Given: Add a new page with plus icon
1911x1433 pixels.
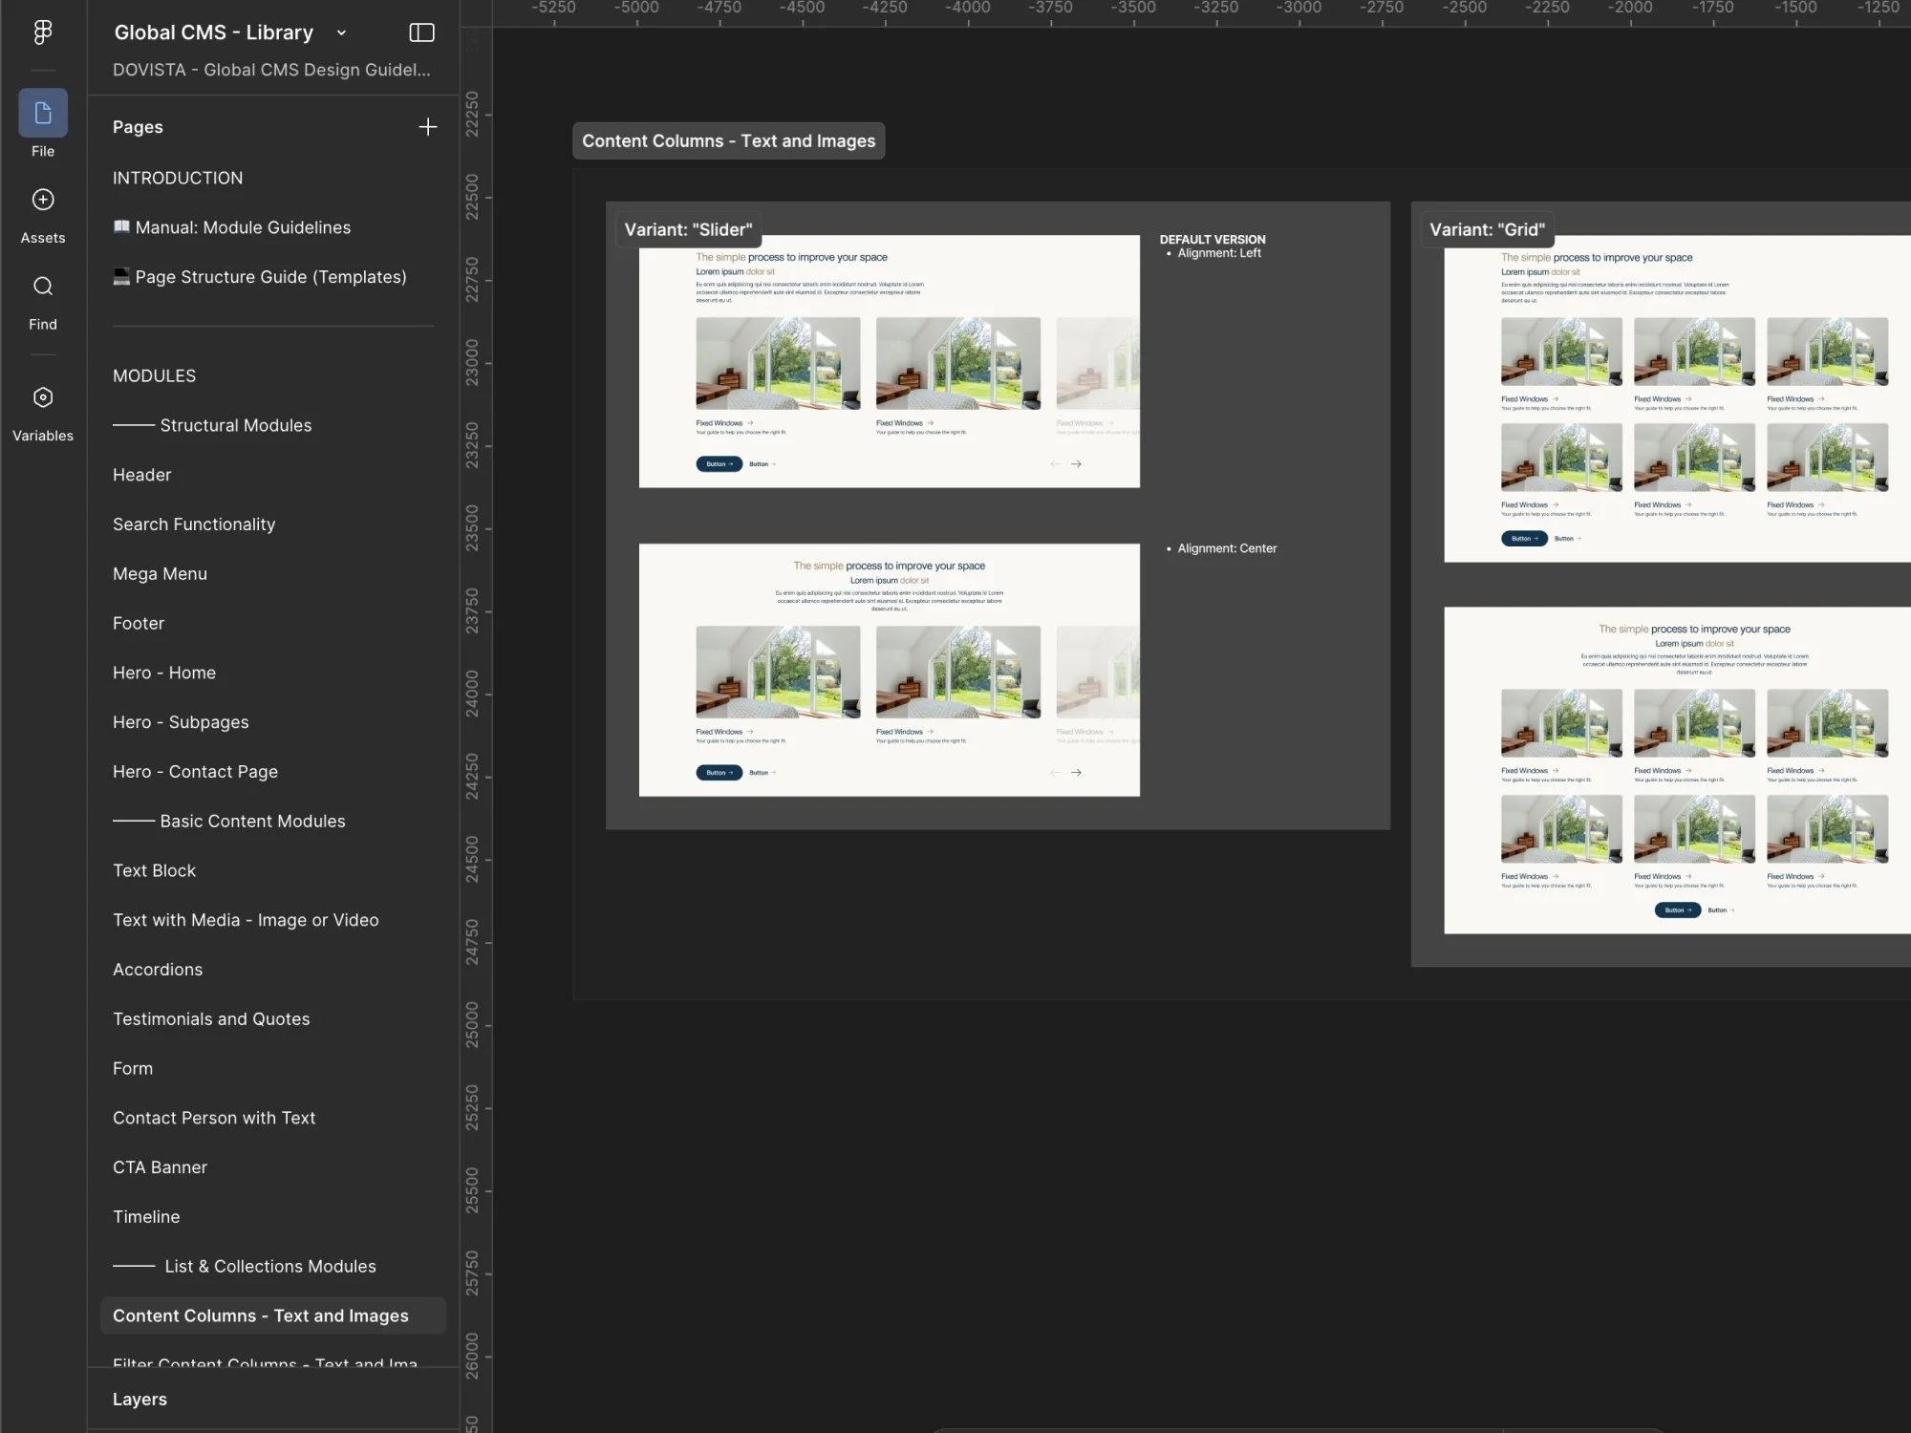Looking at the screenshot, I should [x=427, y=127].
